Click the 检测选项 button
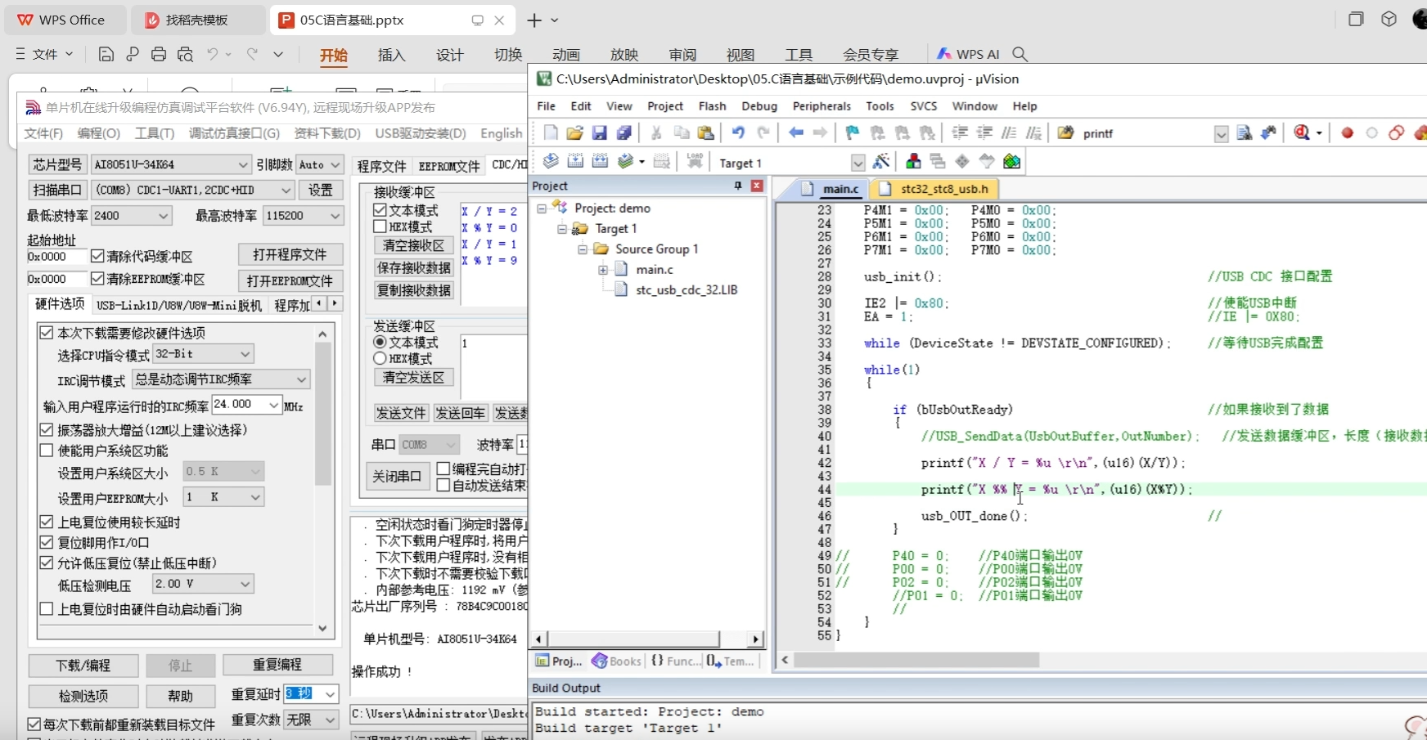1427x740 pixels. tap(83, 696)
